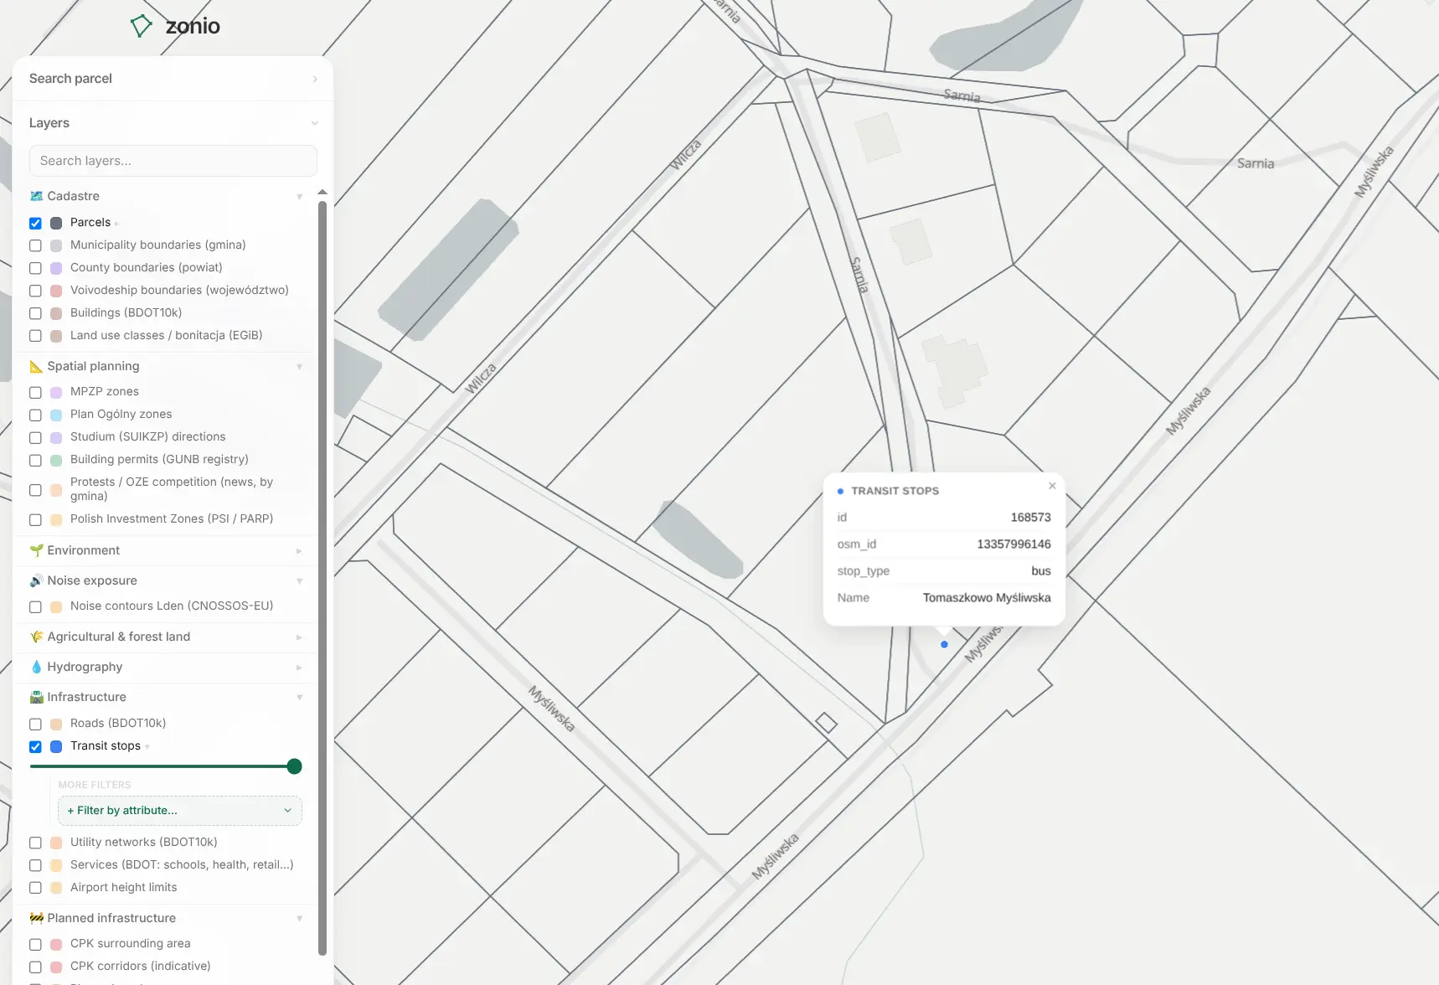The height and width of the screenshot is (985, 1439).
Task: Click Polish Investment Zones (PSI / PARP) label
Action: [x=172, y=518]
